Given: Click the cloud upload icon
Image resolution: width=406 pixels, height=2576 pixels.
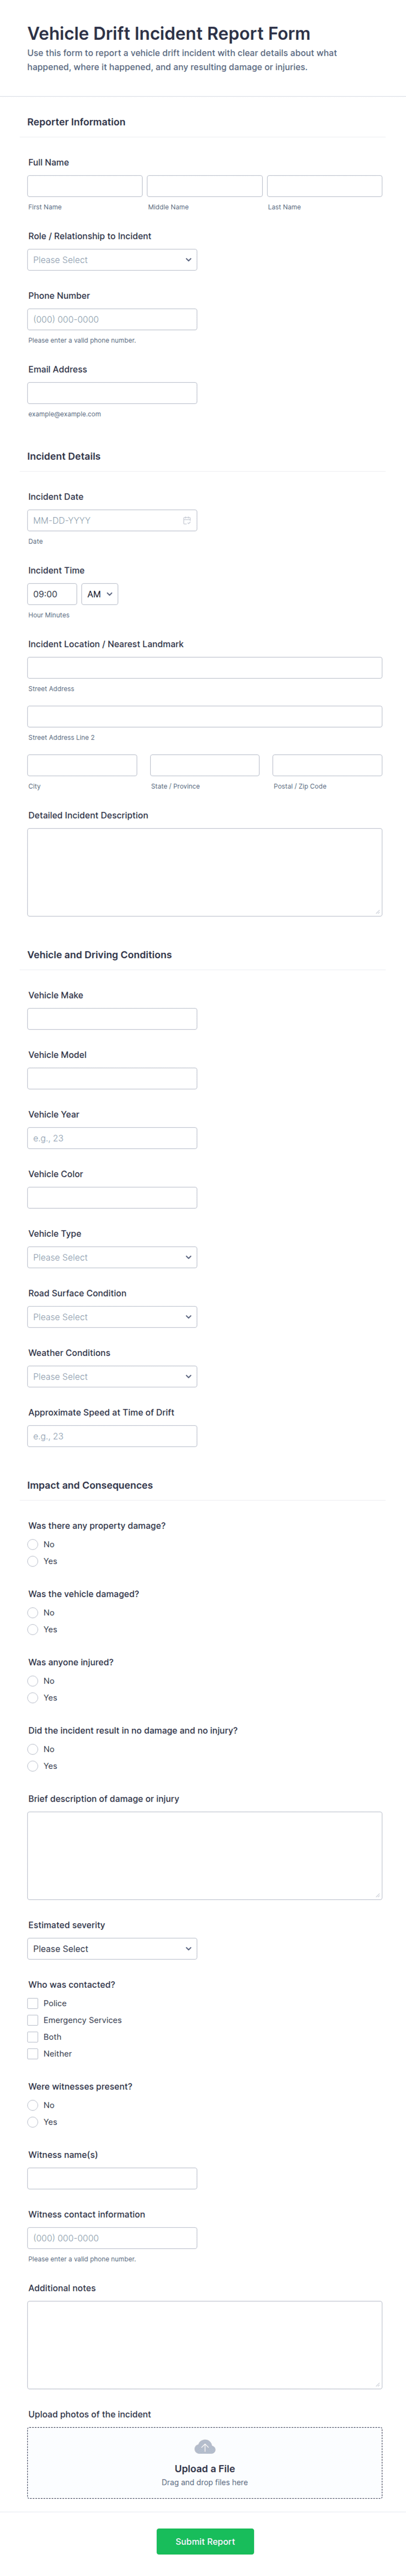Looking at the screenshot, I should pyautogui.click(x=205, y=2446).
